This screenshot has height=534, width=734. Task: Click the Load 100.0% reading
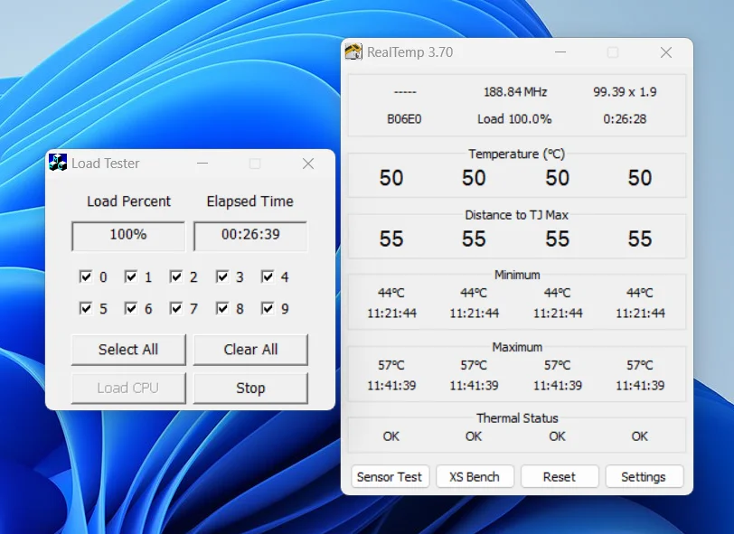pos(514,119)
